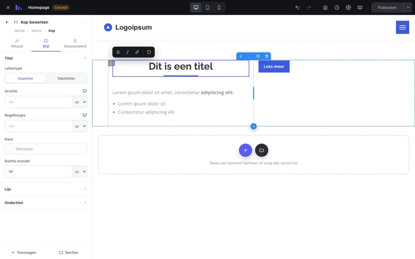Add new section with the purple plus button
This screenshot has height=259, width=415.
point(245,151)
